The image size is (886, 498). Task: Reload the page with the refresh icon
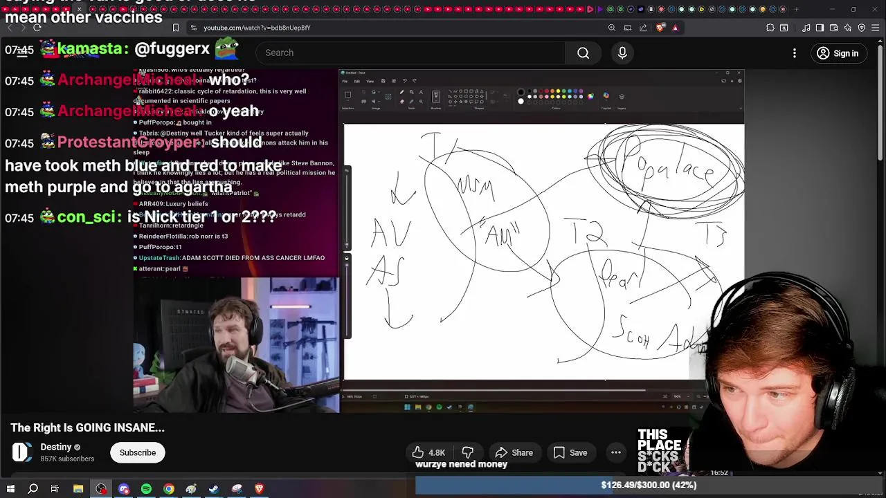(x=37, y=28)
